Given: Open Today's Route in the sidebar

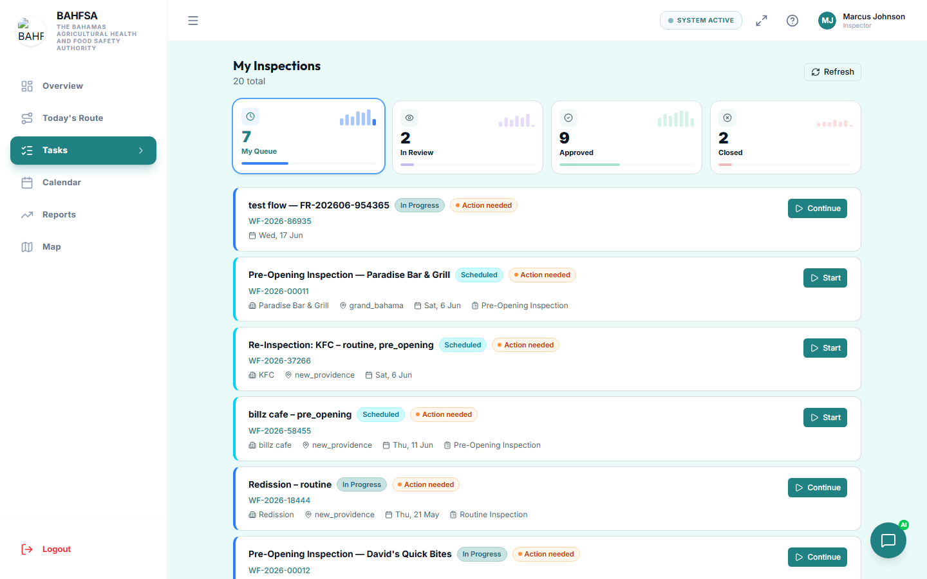Looking at the screenshot, I should 83,118.
